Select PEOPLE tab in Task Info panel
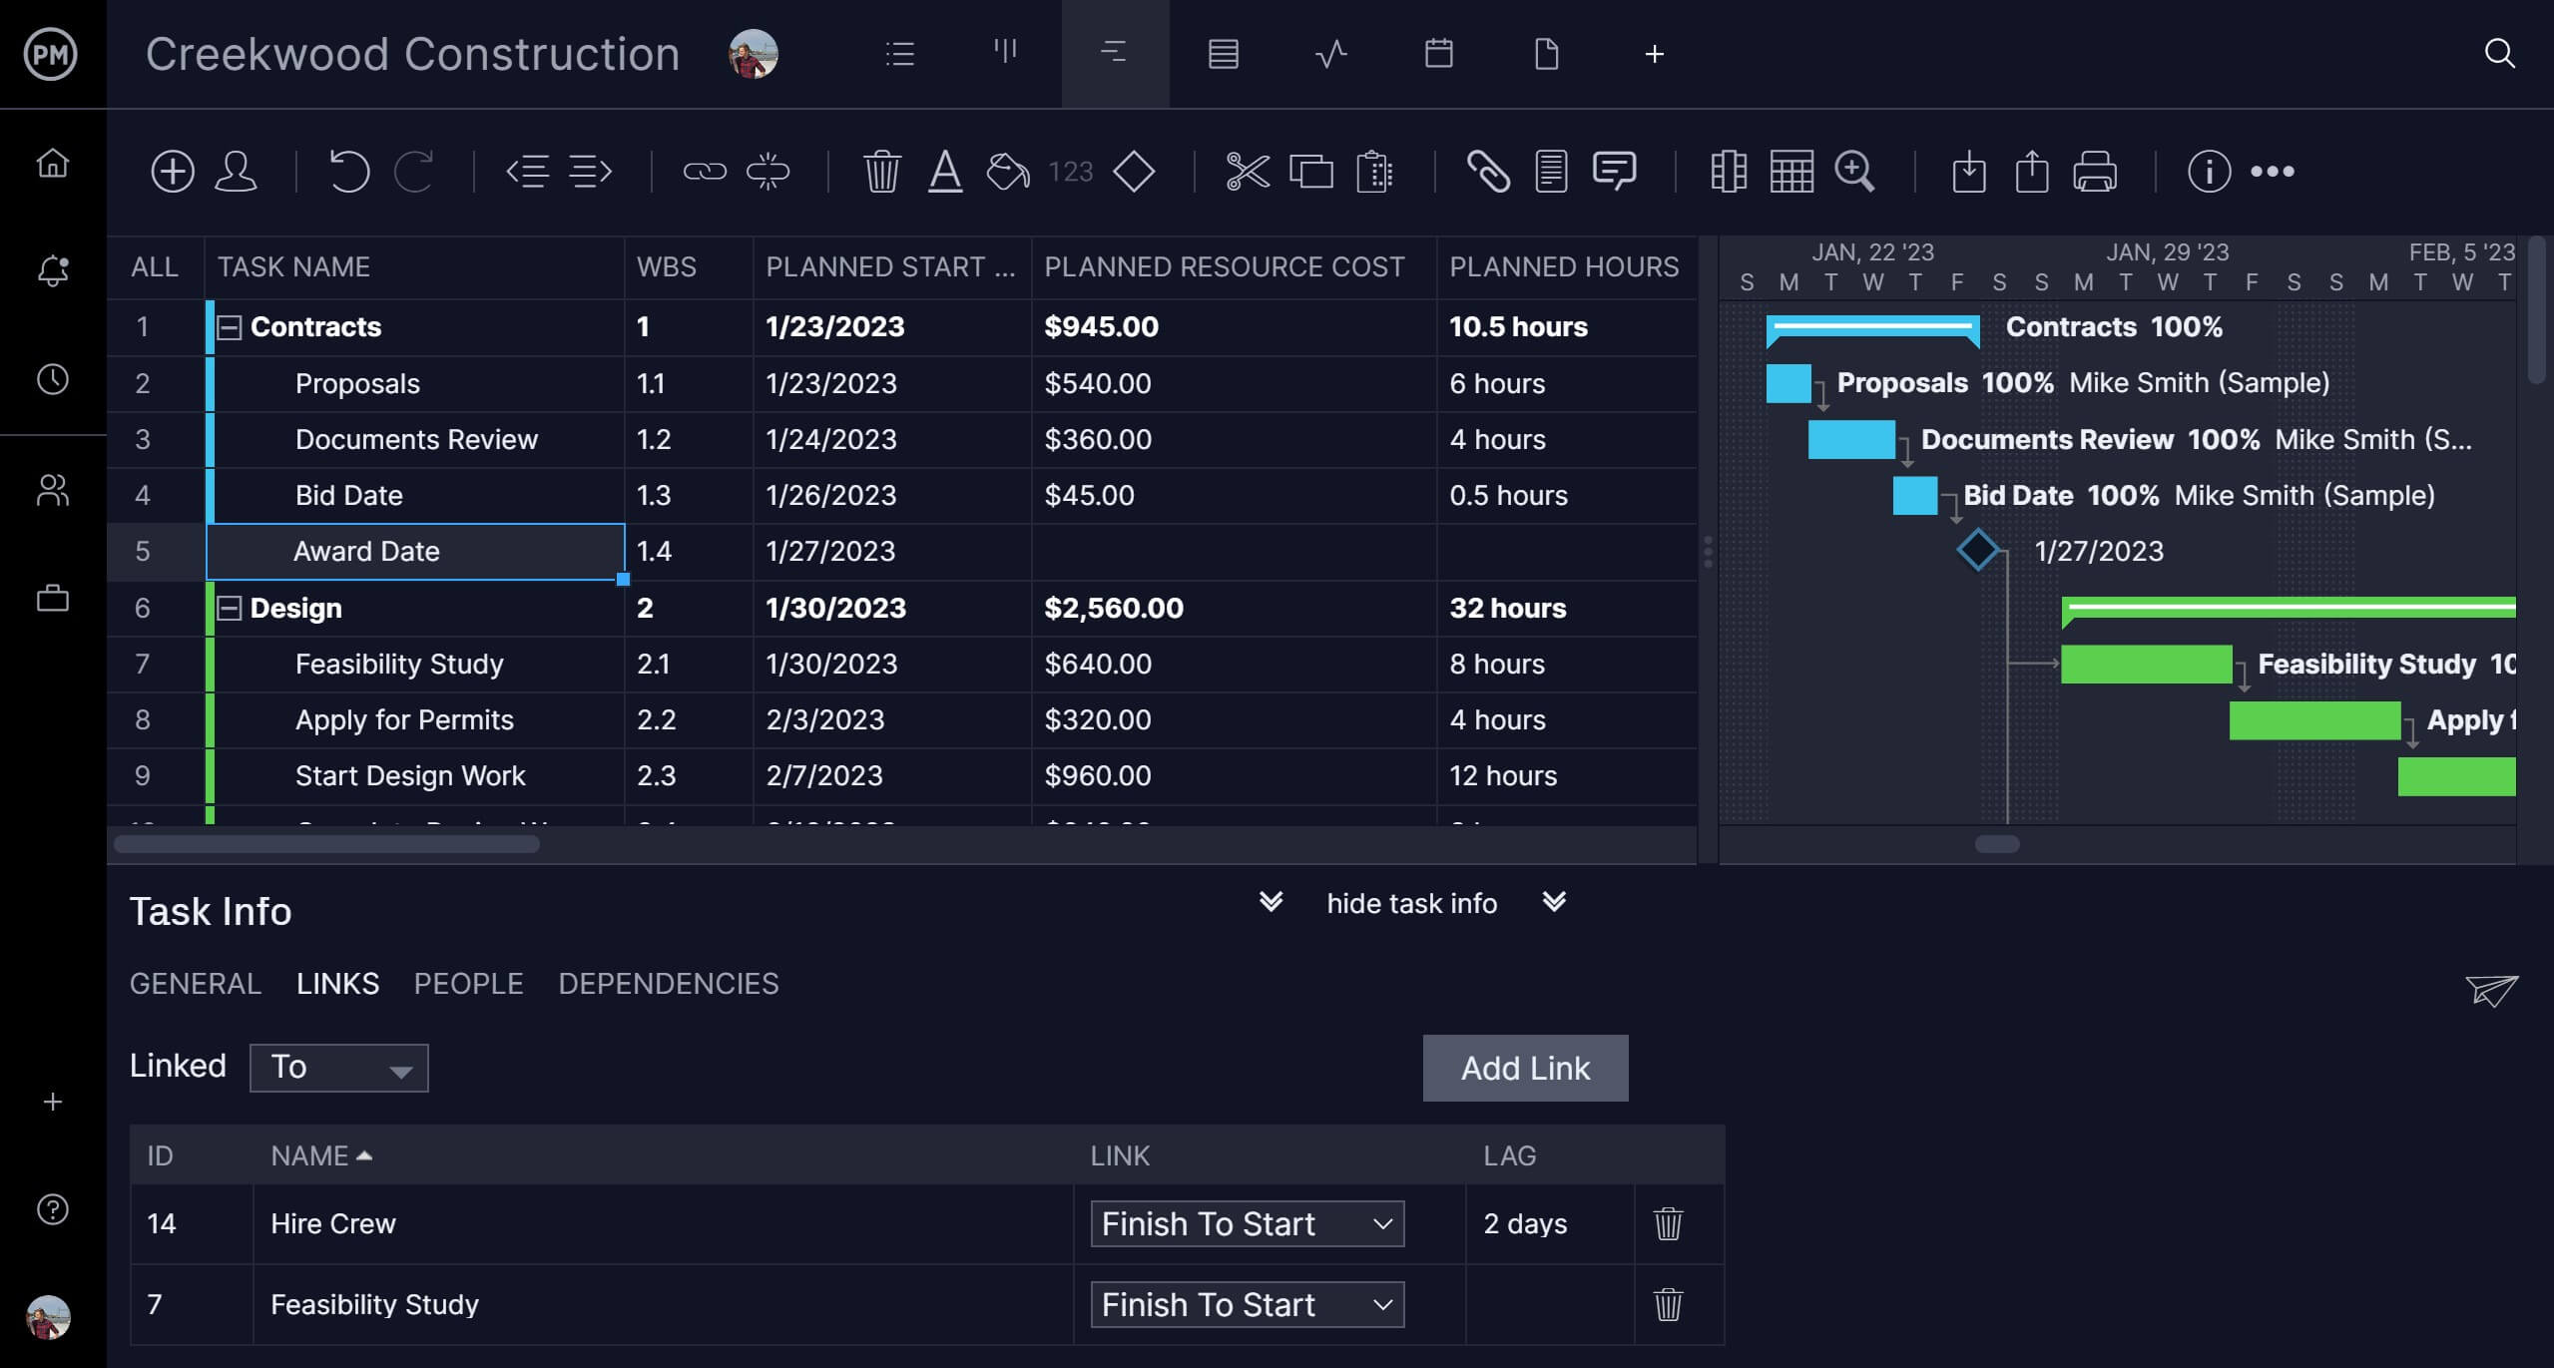The width and height of the screenshot is (2554, 1368). coord(468,983)
